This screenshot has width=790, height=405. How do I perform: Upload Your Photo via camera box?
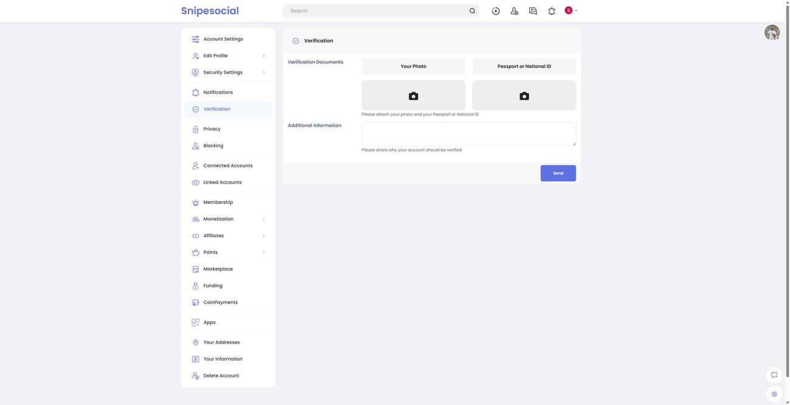tap(413, 95)
